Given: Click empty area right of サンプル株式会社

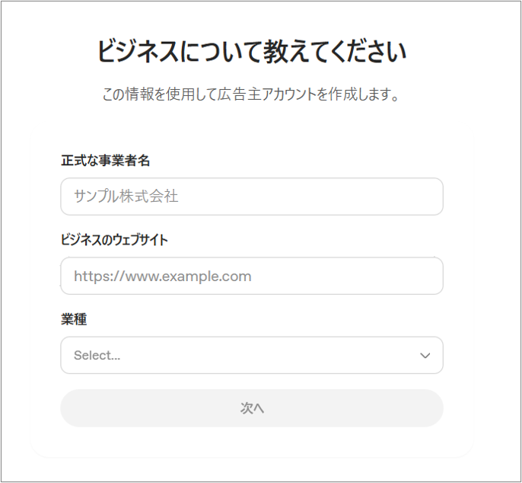Looking at the screenshot, I should (310, 197).
